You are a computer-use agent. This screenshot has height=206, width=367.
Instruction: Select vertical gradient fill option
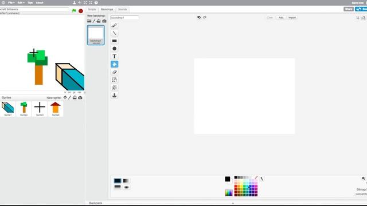tap(118, 187)
